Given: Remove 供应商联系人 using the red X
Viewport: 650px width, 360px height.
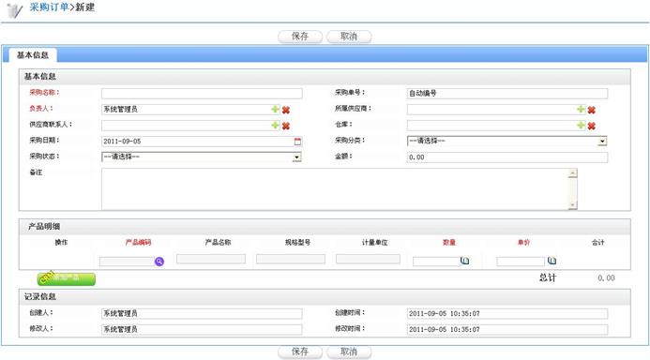Looking at the screenshot, I should click(286, 126).
